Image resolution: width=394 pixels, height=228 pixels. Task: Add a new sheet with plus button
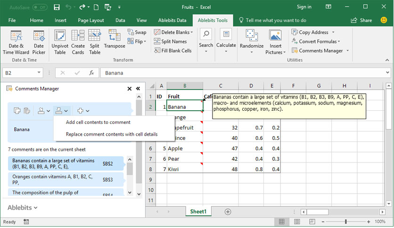(x=228, y=212)
